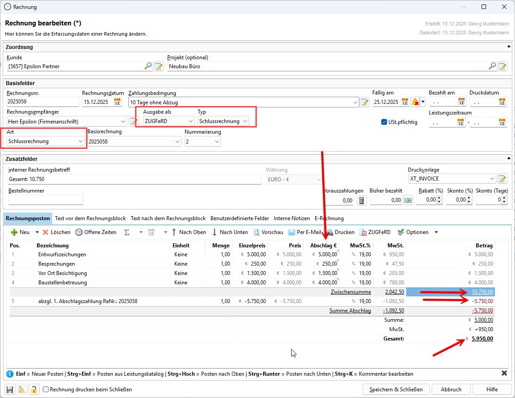Viewport: 515px width, 398px height.
Task: Click the save disk icon at bottom left
Action: click(10, 389)
